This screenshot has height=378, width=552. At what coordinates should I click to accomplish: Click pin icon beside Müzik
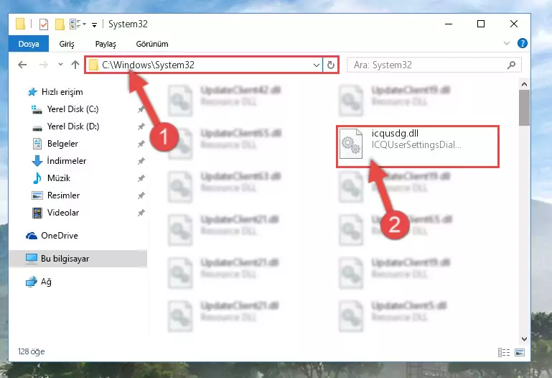coord(141,178)
